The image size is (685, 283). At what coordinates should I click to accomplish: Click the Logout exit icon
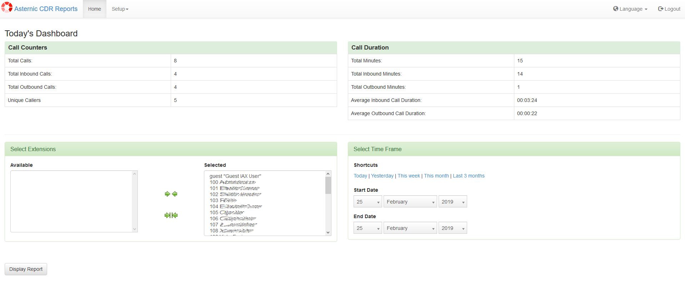pos(660,9)
